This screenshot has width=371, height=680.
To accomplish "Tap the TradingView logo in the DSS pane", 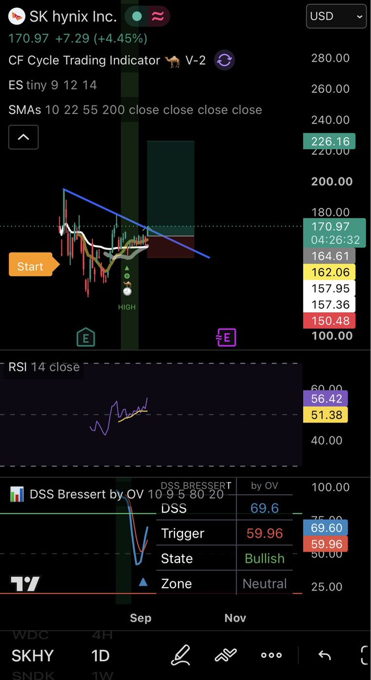I will click(25, 583).
